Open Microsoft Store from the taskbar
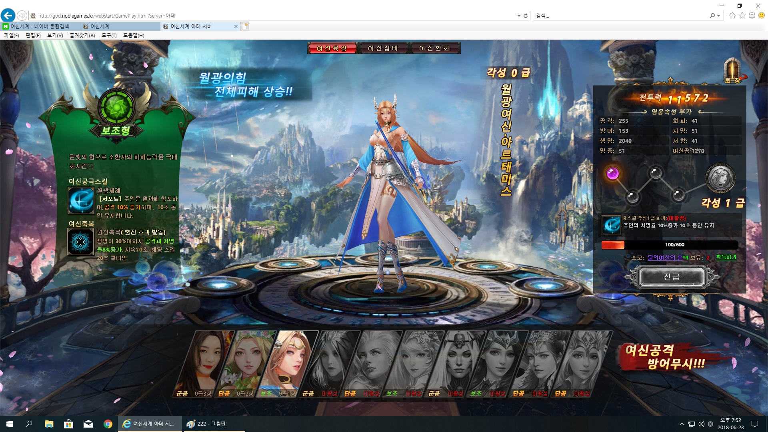Viewport: 768px width, 432px height. coord(68,424)
